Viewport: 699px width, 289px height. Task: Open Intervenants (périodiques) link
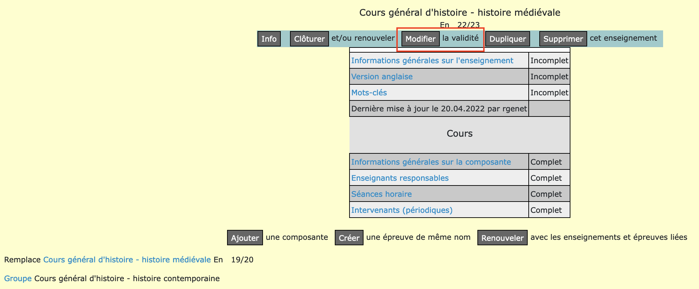(401, 210)
